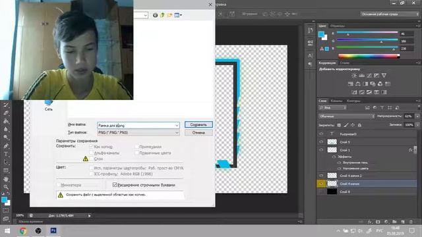Toggle Как копию checkbox
The width and height of the screenshot is (422, 237).
(x=91, y=147)
